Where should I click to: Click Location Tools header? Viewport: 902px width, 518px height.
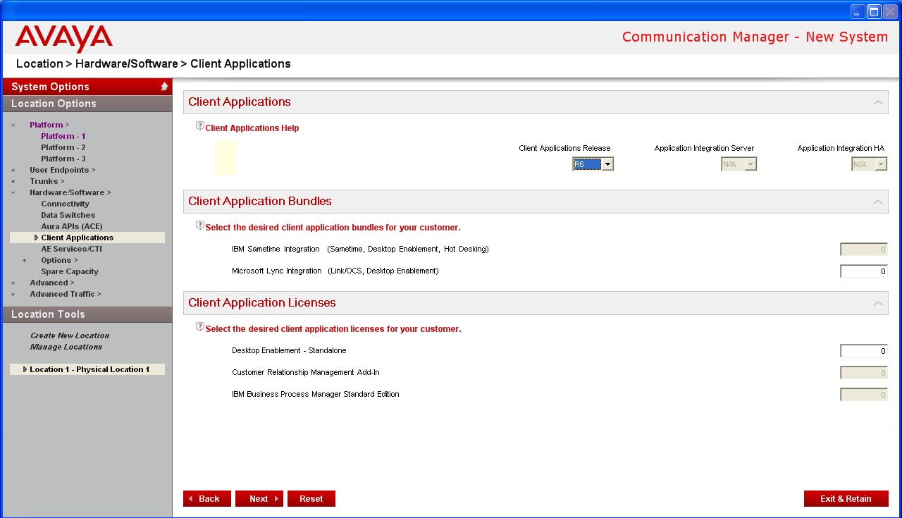pos(87,314)
